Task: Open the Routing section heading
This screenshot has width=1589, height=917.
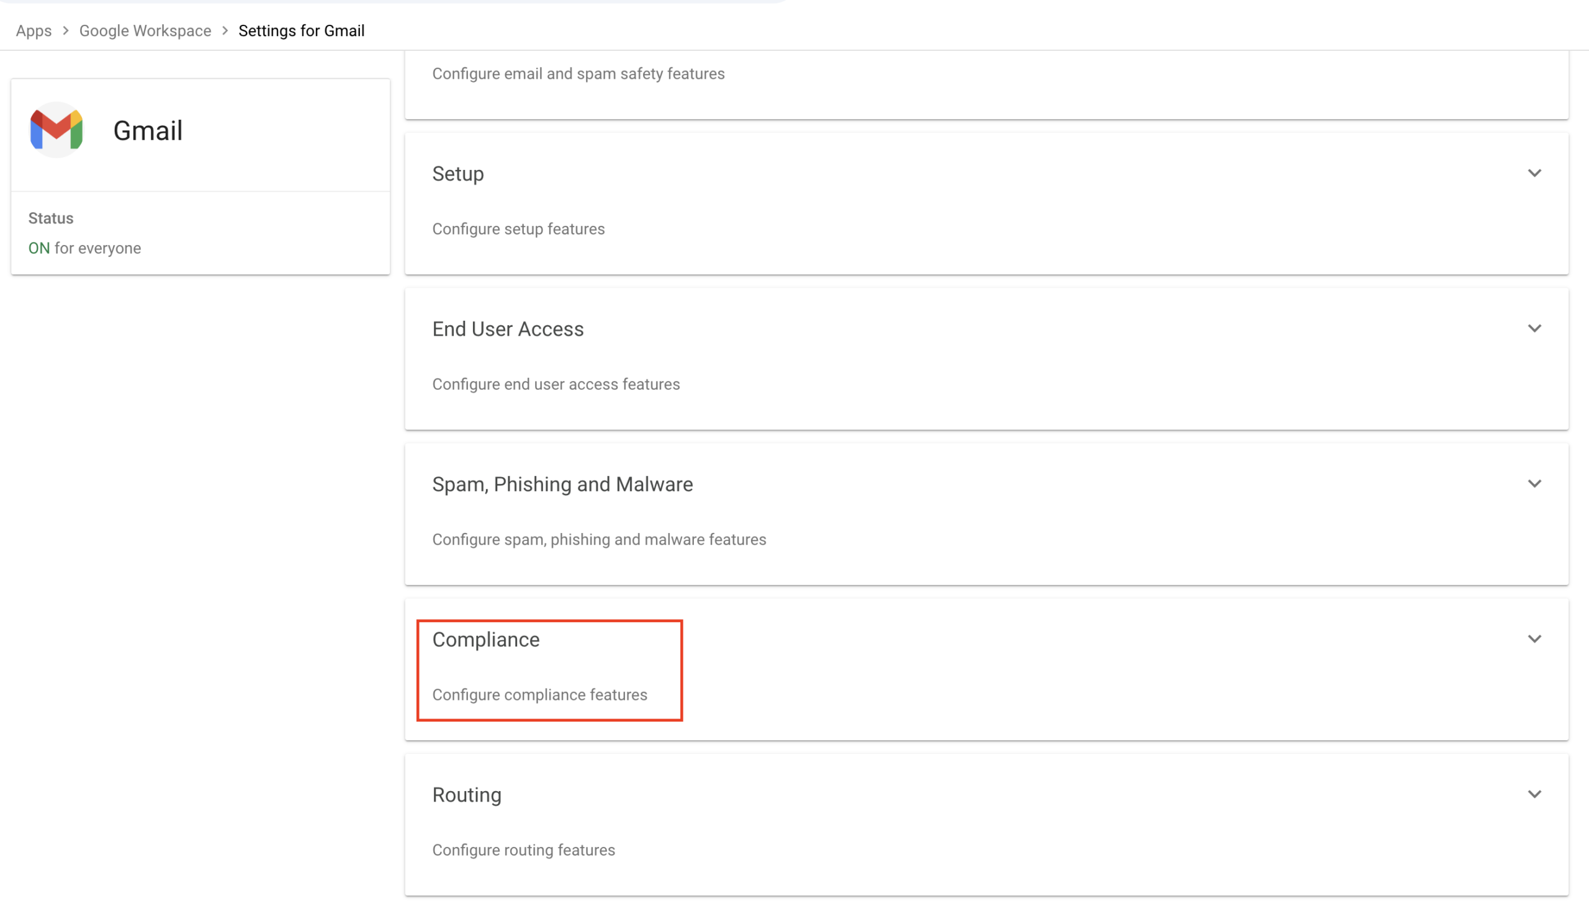Action: coord(467,795)
